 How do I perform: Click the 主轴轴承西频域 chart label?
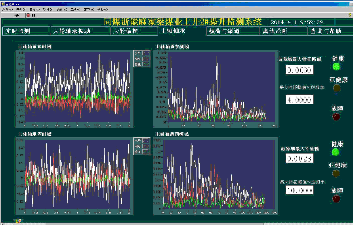pos(172,134)
